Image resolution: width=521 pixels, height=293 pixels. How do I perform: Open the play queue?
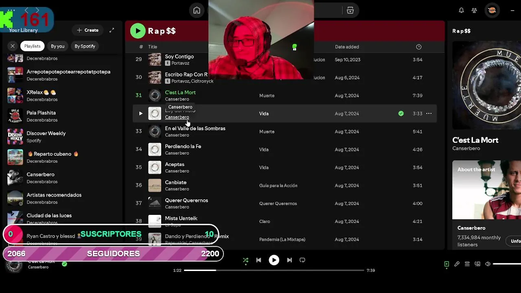467,264
